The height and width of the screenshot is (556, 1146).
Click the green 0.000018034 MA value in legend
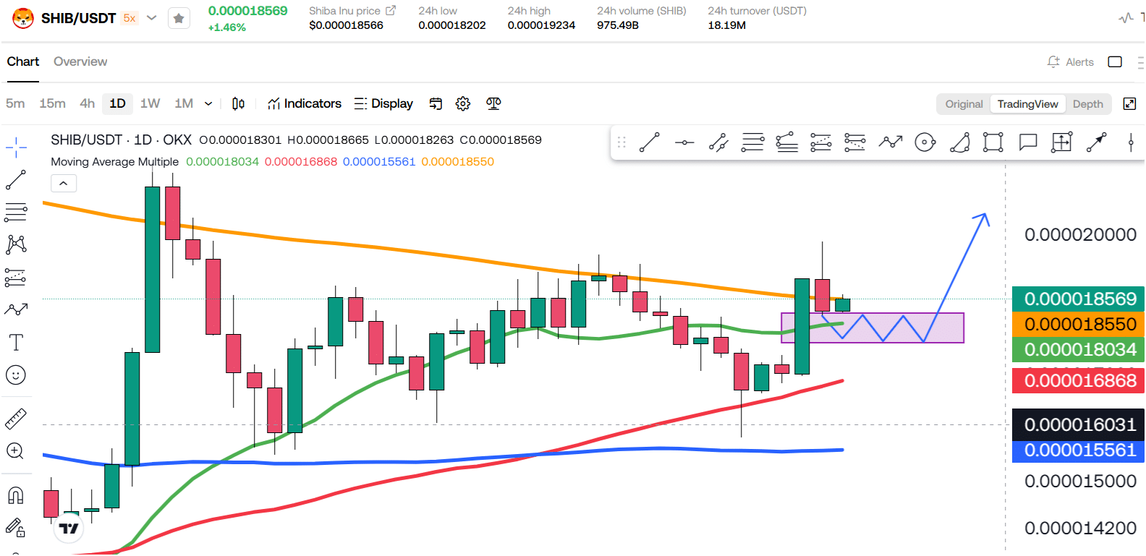click(222, 162)
